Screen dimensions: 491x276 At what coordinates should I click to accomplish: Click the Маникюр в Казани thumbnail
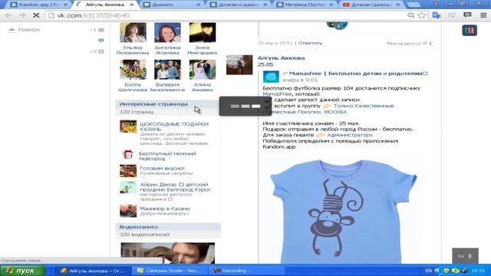click(x=128, y=211)
